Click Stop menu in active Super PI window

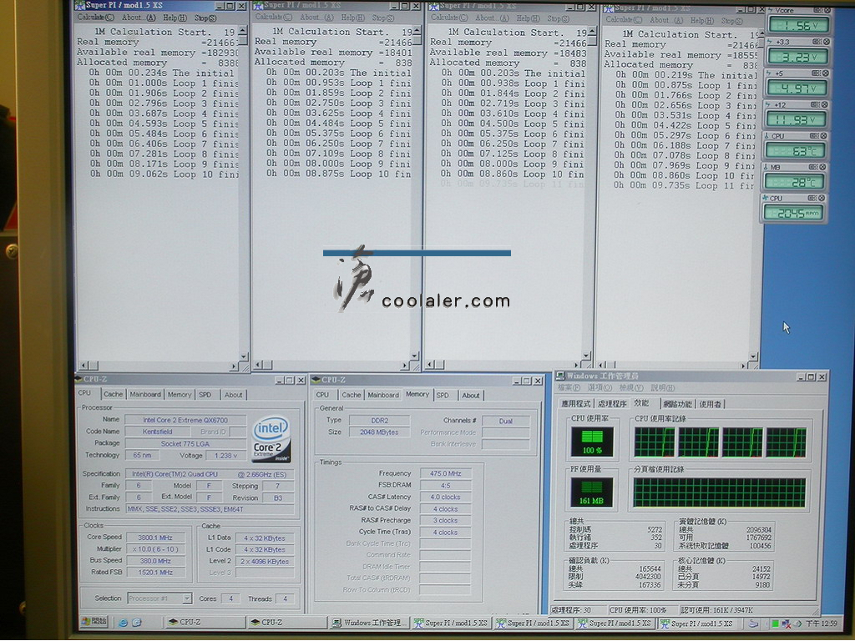(x=205, y=18)
